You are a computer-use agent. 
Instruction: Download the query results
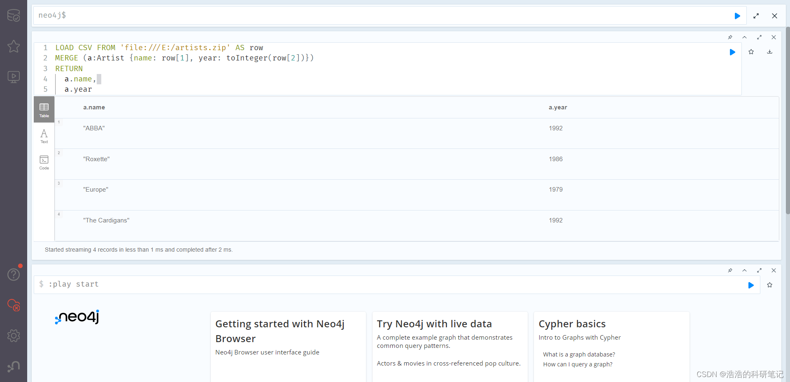(769, 52)
